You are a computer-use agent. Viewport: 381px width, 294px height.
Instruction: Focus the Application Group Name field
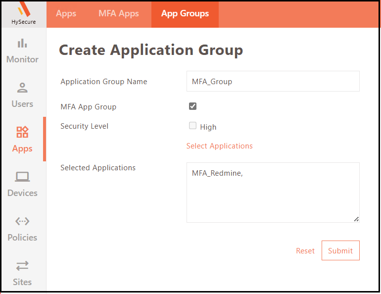click(x=273, y=81)
